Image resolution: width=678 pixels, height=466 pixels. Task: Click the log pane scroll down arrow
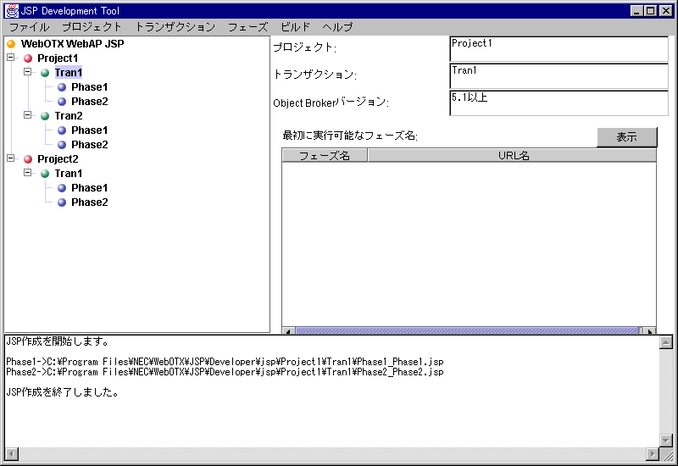tap(666, 441)
